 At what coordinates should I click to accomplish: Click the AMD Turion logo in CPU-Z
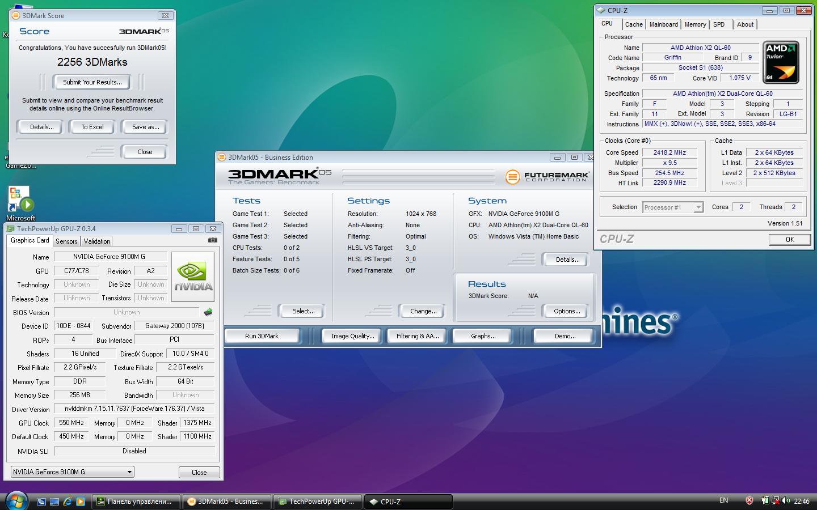[x=781, y=62]
